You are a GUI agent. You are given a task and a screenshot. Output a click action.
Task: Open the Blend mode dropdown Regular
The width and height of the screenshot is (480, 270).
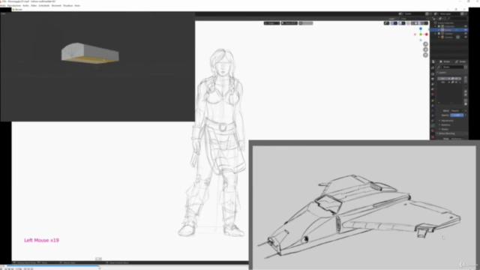457,111
